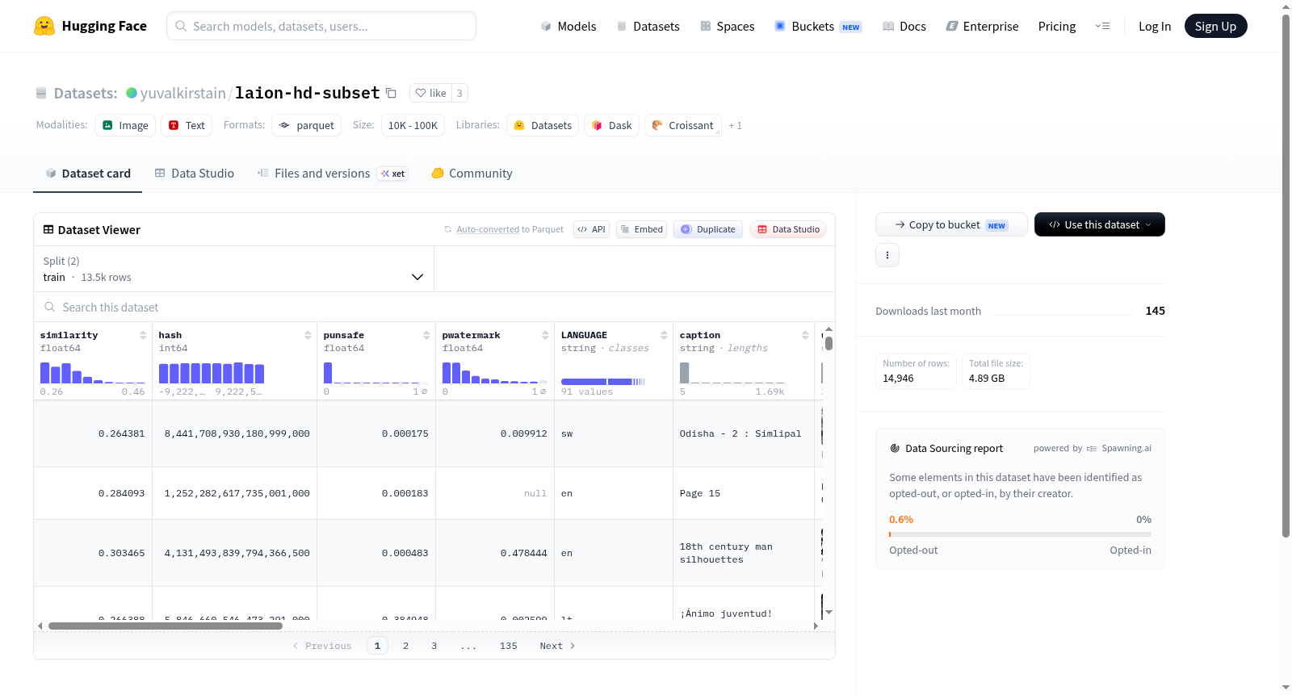Sort the pwatermark column
Image resolution: width=1292 pixels, height=695 pixels.
click(545, 335)
